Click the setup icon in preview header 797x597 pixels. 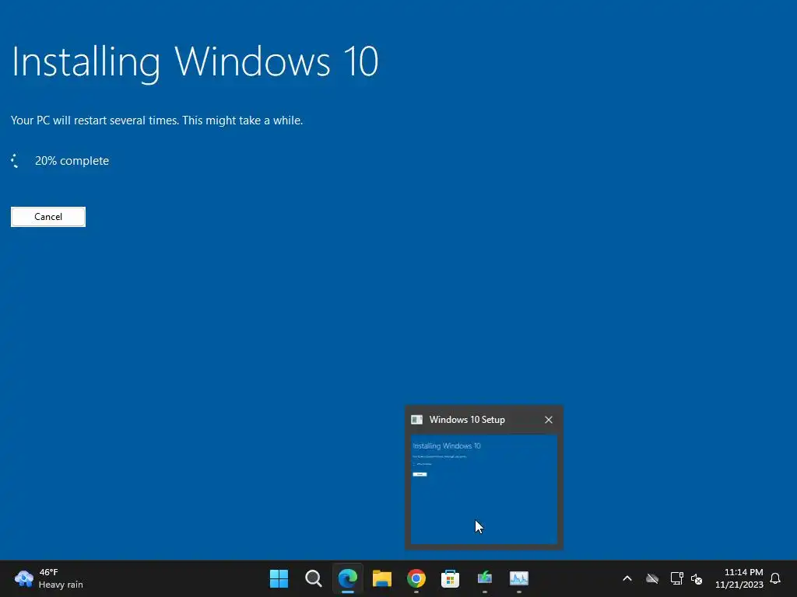417,420
